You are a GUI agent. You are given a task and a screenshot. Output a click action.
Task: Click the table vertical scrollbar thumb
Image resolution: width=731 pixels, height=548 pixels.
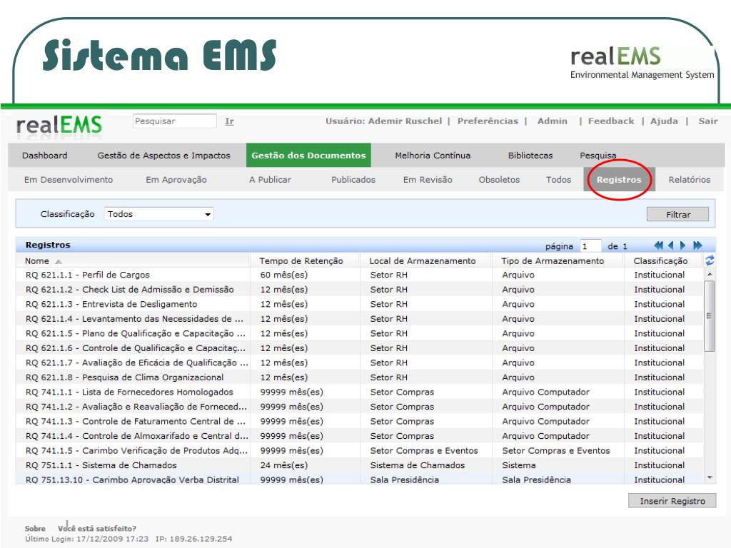click(x=710, y=316)
